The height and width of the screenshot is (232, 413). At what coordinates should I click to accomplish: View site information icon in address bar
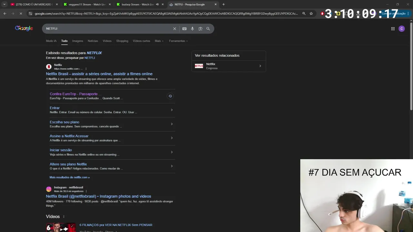(30, 14)
